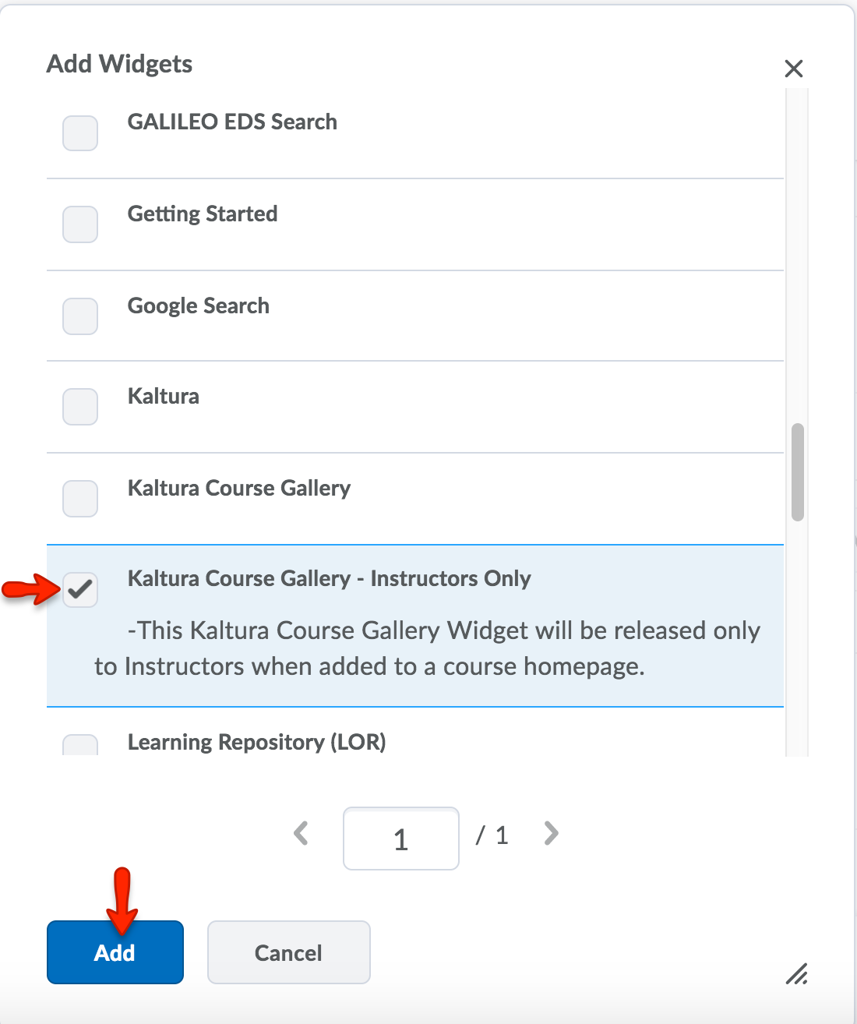Check the GALILEO EDS Search checkbox
The width and height of the screenshot is (857, 1024).
80,133
